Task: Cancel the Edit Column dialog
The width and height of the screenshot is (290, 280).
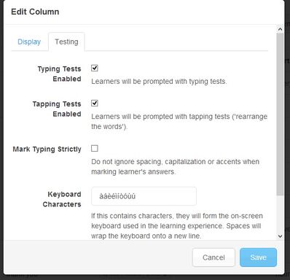Action: [x=213, y=257]
